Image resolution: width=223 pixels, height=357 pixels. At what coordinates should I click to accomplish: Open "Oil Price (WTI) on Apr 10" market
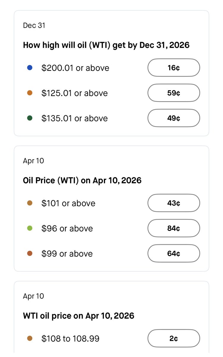pyautogui.click(x=82, y=181)
